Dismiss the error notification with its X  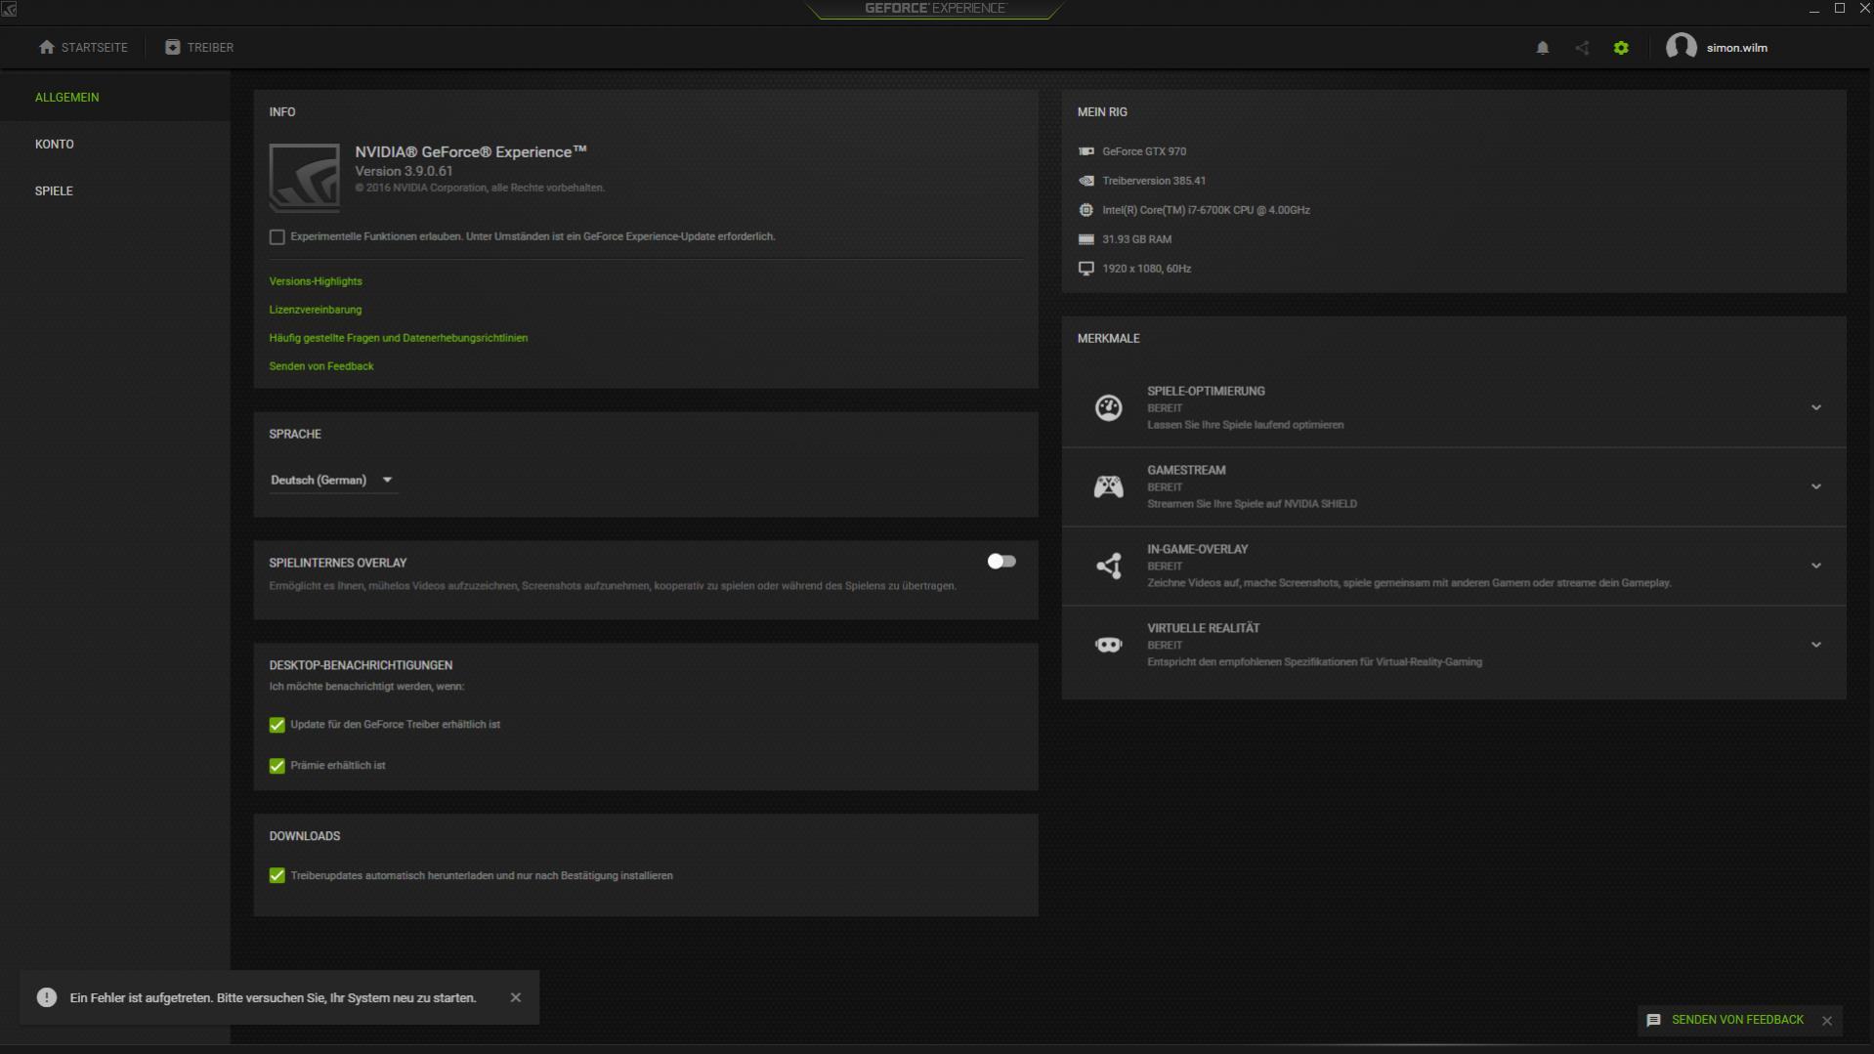tap(515, 997)
